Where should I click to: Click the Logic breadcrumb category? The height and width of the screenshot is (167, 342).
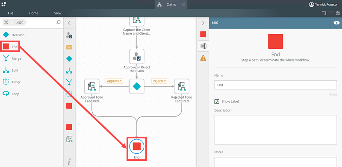tap(19, 22)
